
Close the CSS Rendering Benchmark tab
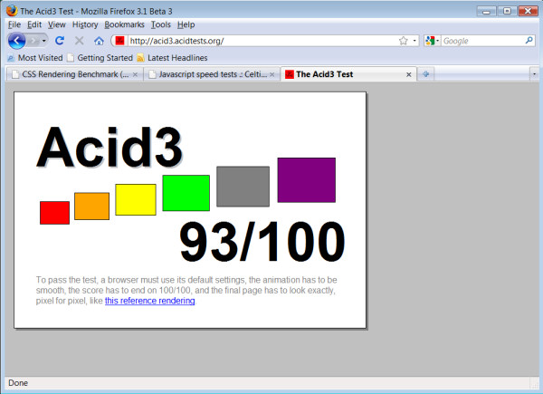(x=135, y=74)
